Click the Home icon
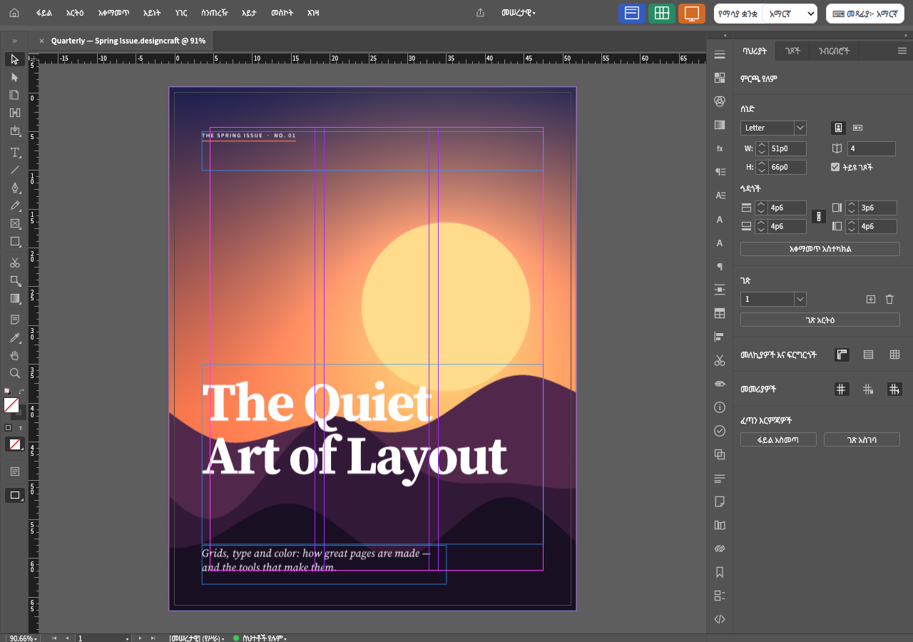Image resolution: width=913 pixels, height=642 pixels. click(14, 13)
